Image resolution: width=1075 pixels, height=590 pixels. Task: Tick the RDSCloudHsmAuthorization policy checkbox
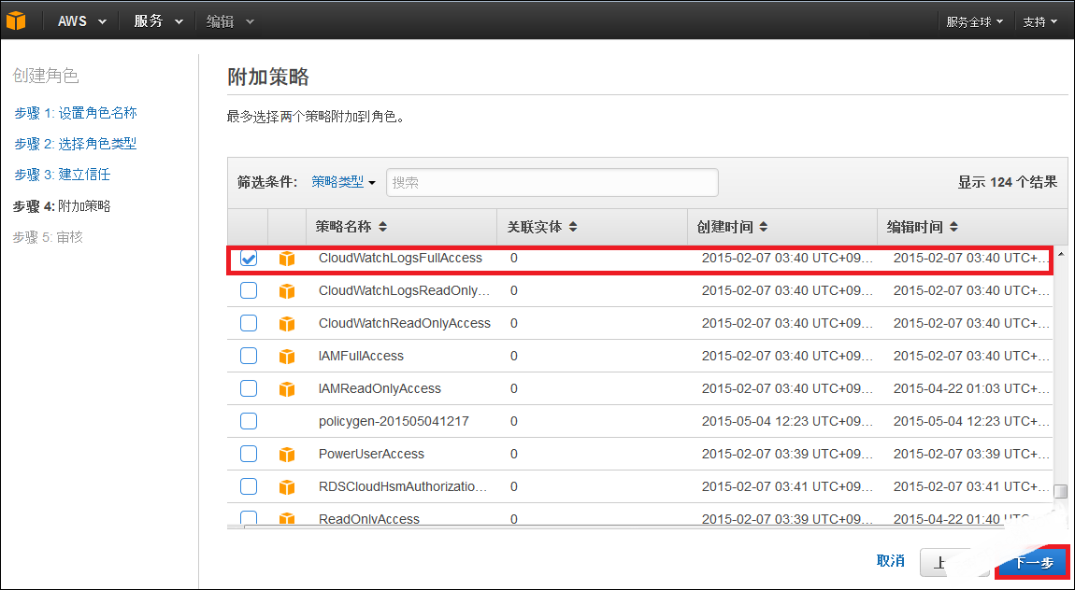tap(248, 486)
